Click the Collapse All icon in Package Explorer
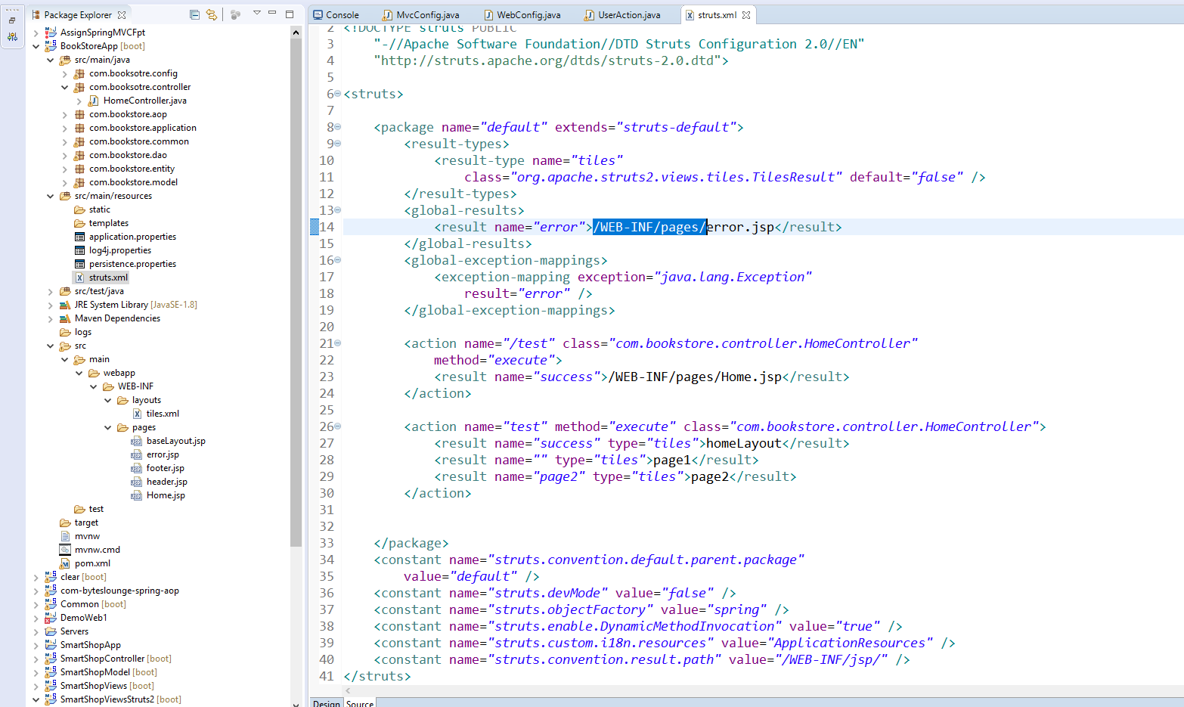The height and width of the screenshot is (707, 1184). [x=194, y=14]
